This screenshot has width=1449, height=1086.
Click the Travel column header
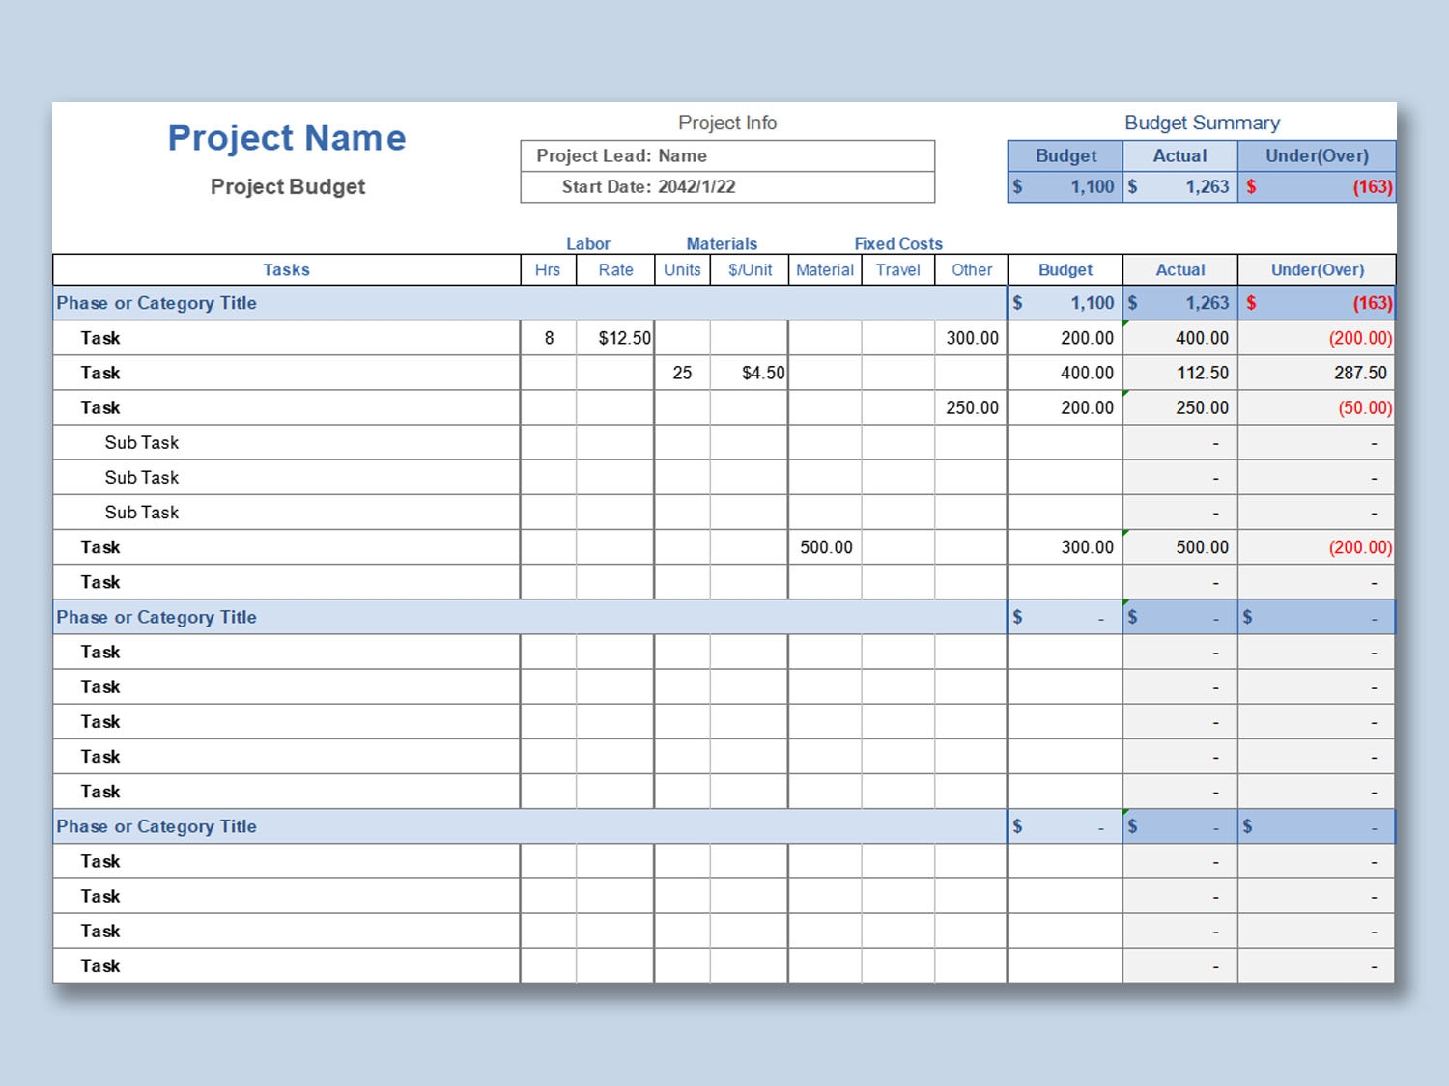pos(897,270)
